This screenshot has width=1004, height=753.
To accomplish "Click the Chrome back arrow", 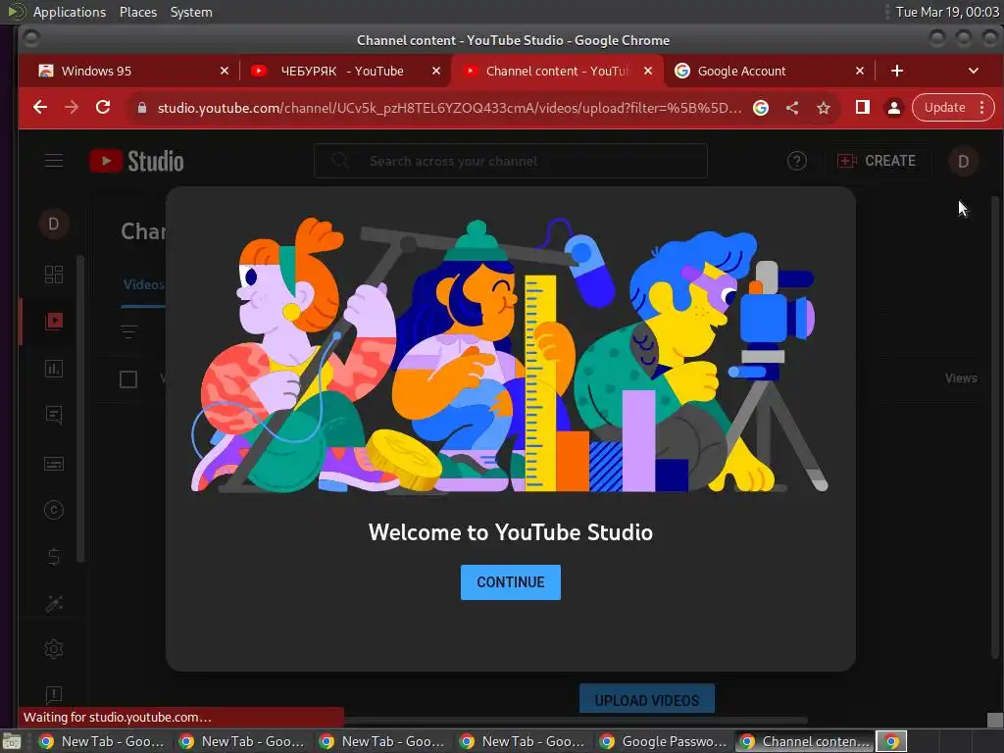I will (39, 108).
